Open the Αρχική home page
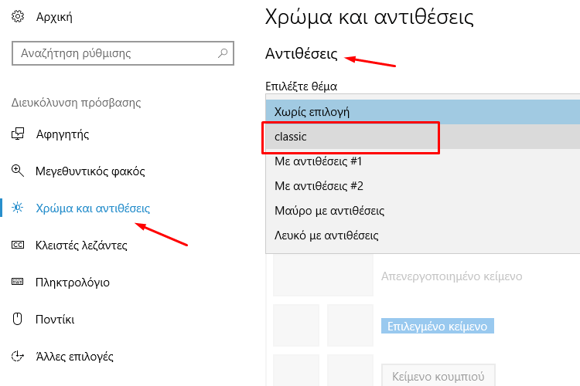 (x=54, y=17)
